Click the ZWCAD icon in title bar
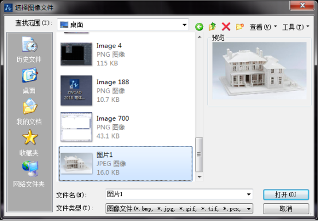Image resolution: width=318 pixels, height=221 pixels. click(x=8, y=7)
